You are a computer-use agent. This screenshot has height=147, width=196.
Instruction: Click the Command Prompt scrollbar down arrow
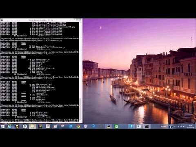80,121
